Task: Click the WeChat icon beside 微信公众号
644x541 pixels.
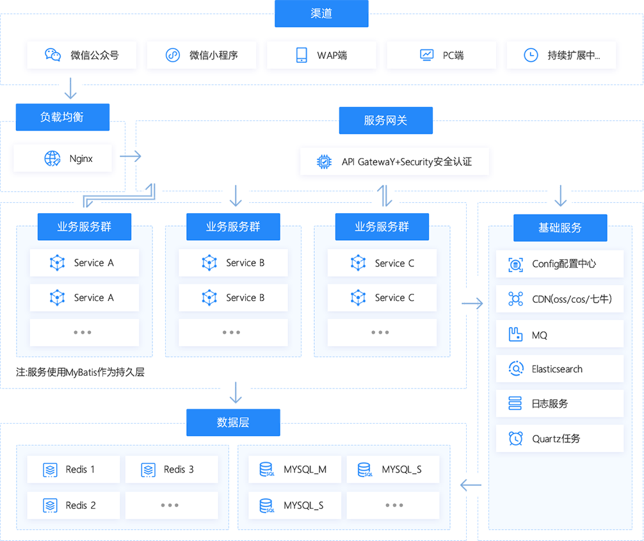Action: (52, 55)
